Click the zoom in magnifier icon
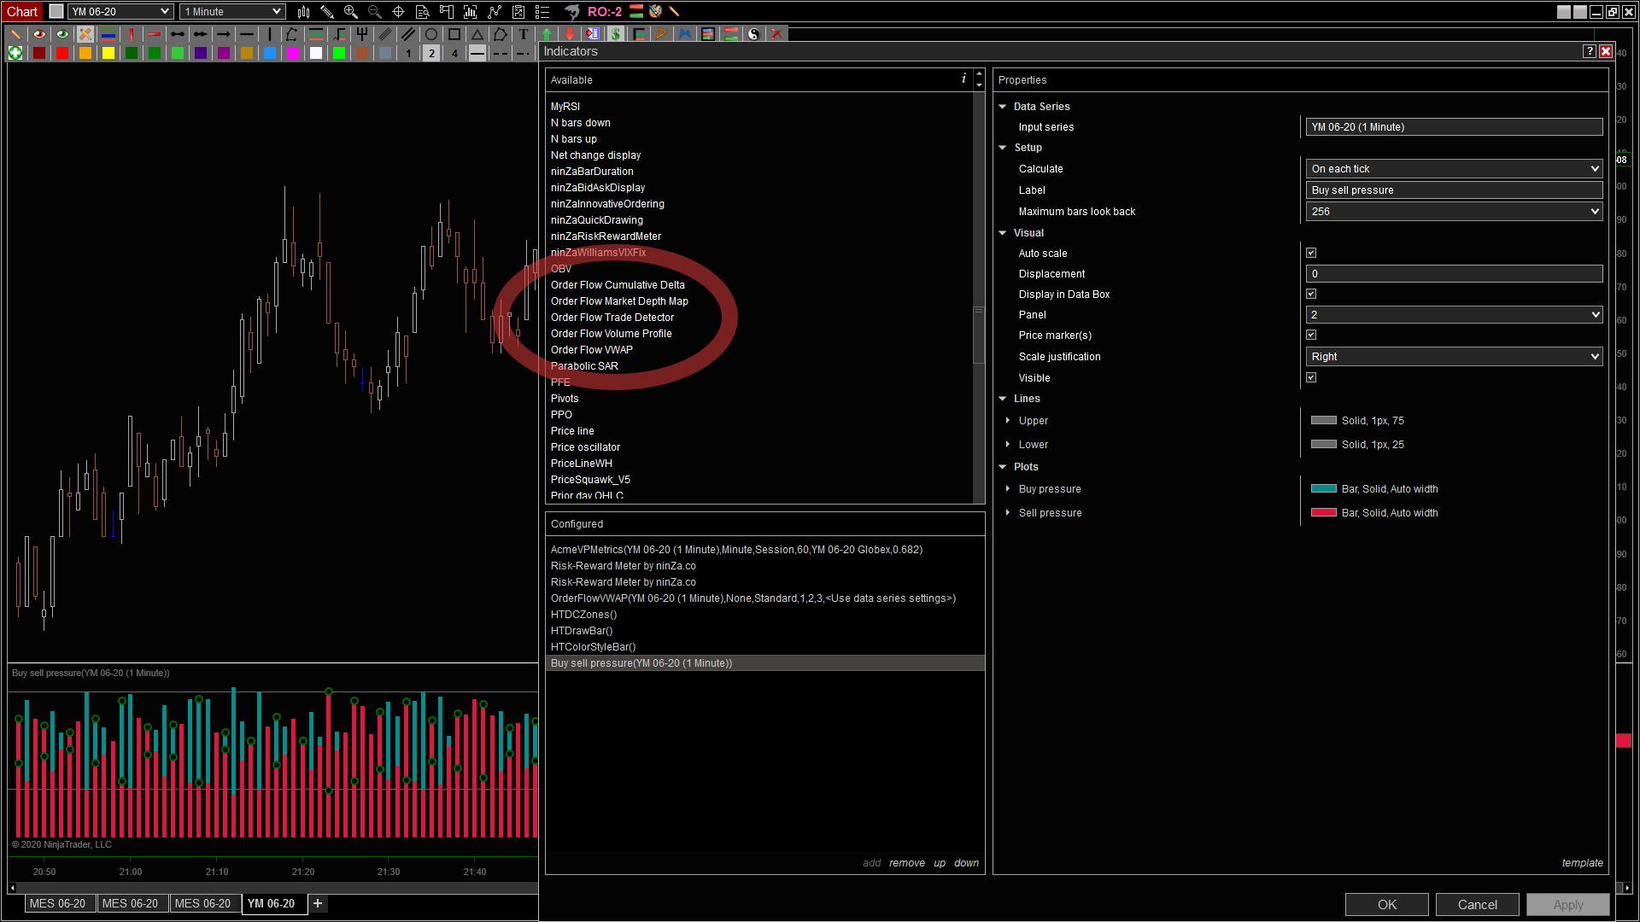 [x=351, y=12]
